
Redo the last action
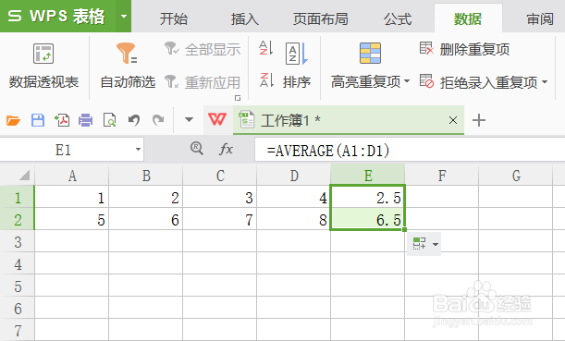158,120
